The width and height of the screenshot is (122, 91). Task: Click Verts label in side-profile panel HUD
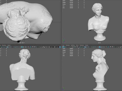tap(64, 49)
